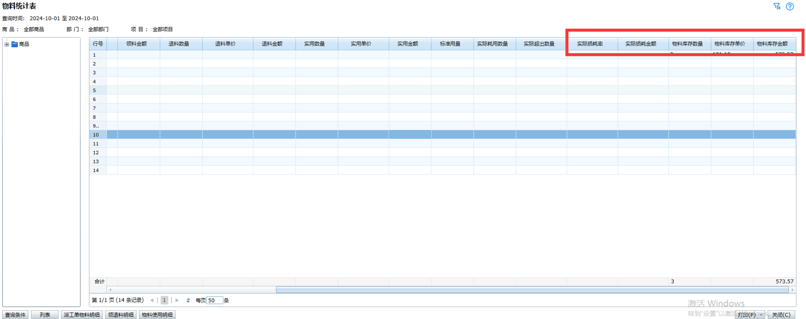This screenshot has width=806, height=319.
Task: Go to the previous page arrow
Action: (152, 300)
